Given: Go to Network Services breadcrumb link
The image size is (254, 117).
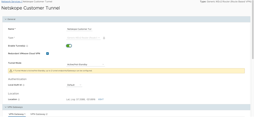Looking at the screenshot, I should click(11, 2).
